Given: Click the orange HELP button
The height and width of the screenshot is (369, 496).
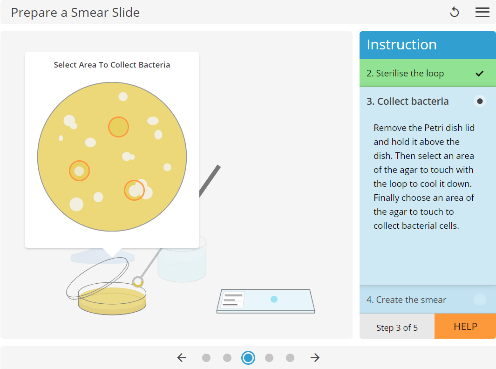Looking at the screenshot, I should click(x=465, y=327).
